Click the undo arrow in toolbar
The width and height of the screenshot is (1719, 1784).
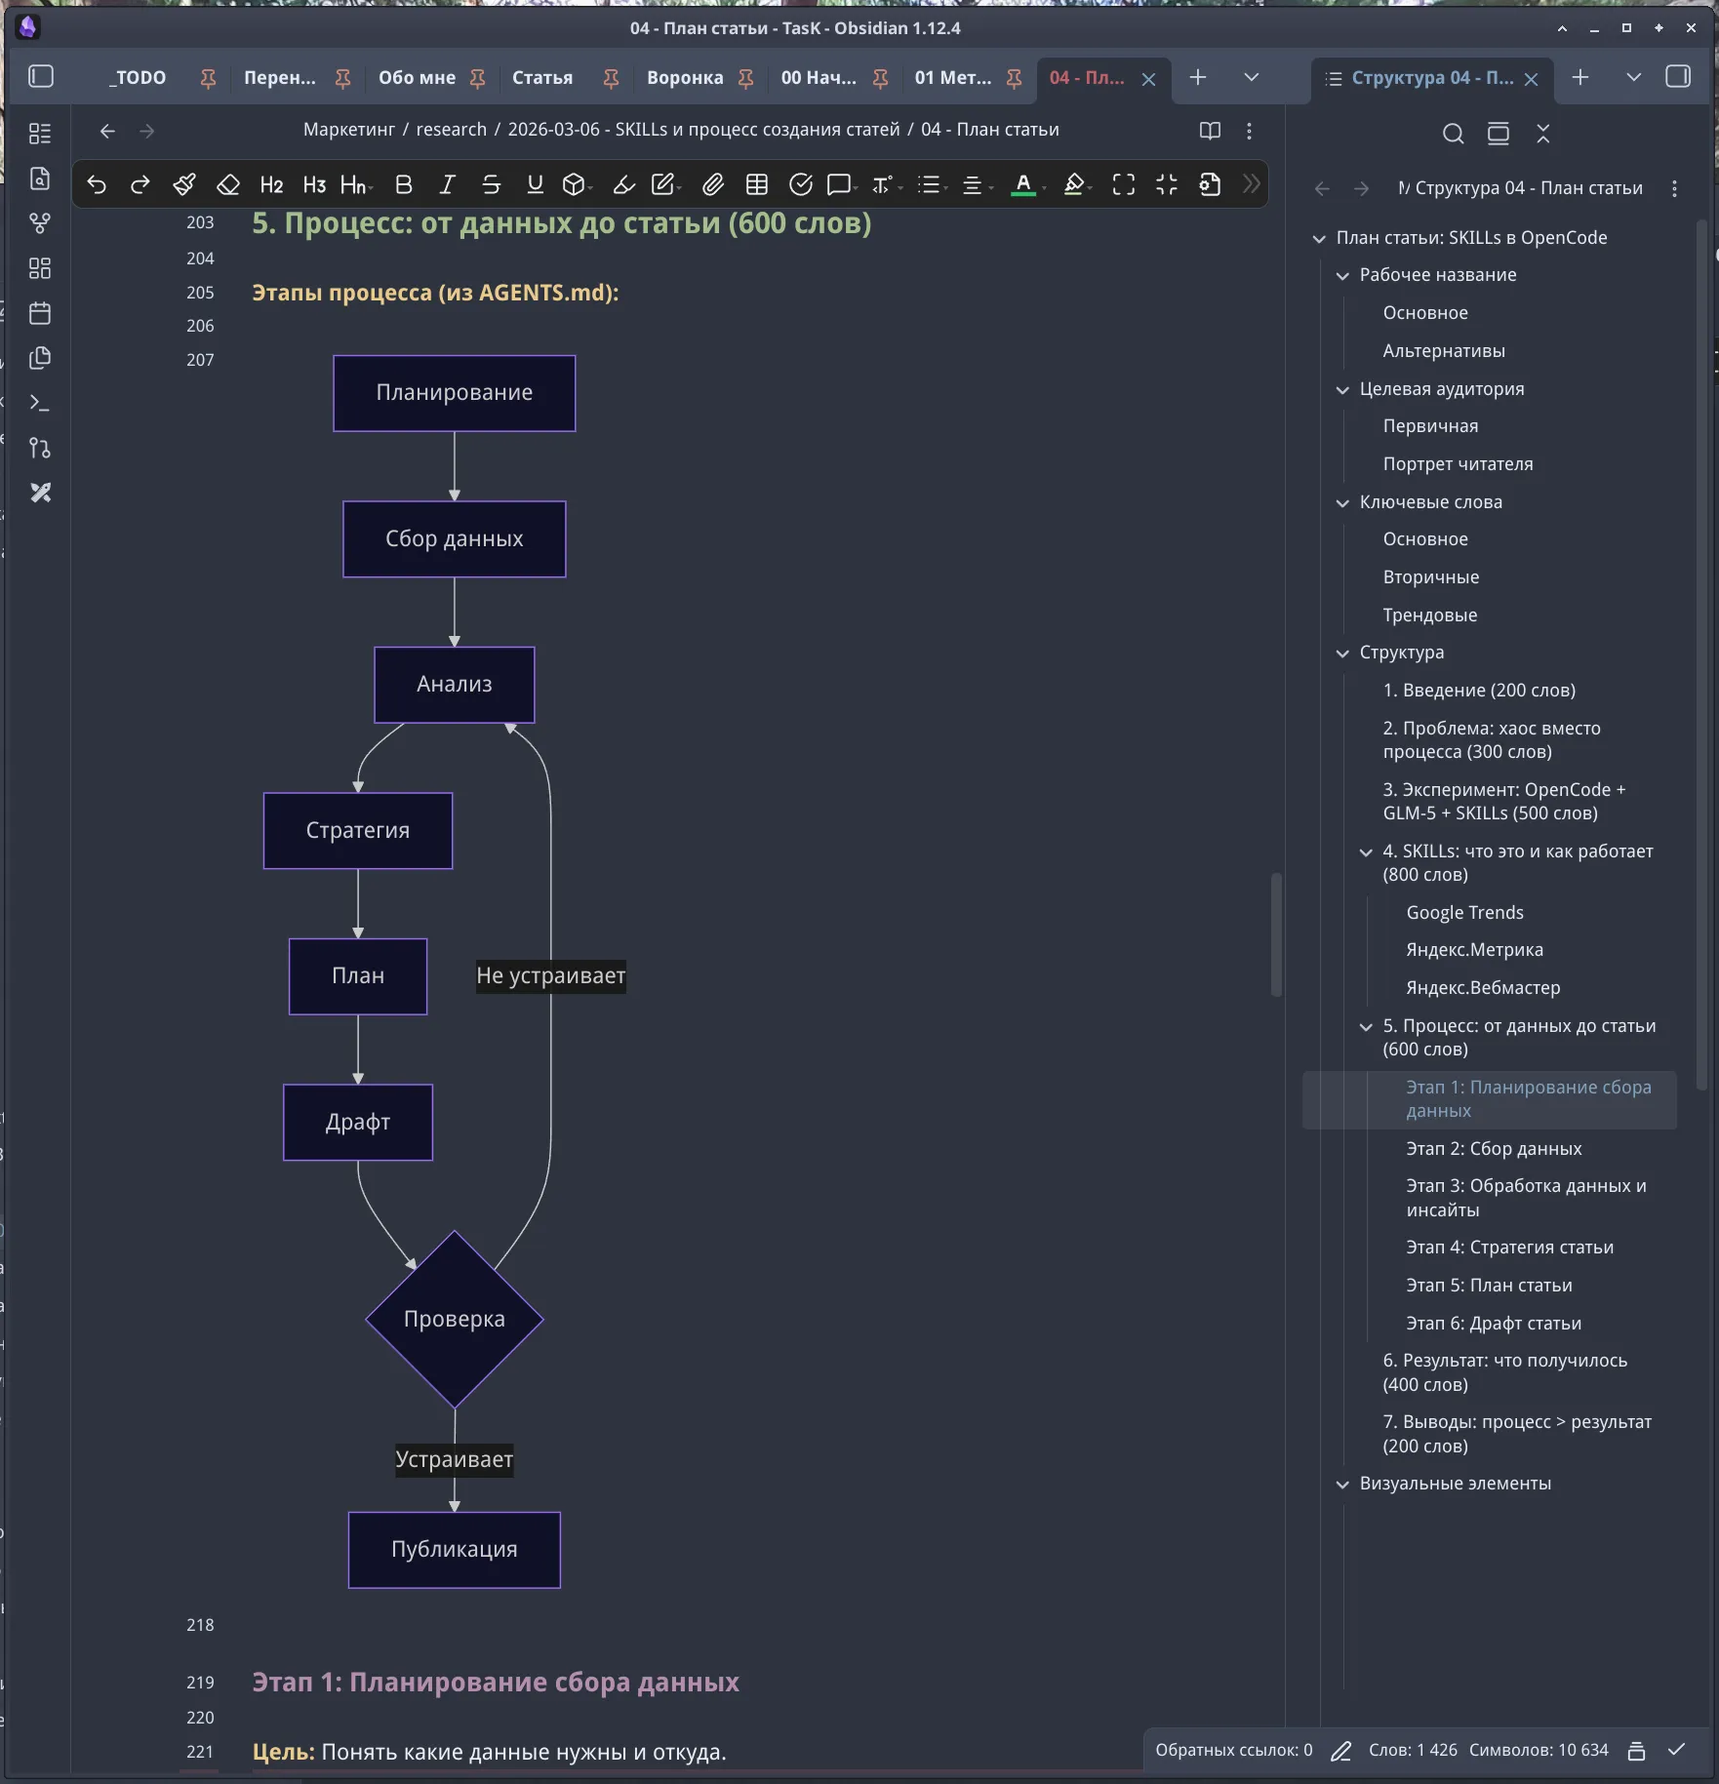(x=97, y=184)
